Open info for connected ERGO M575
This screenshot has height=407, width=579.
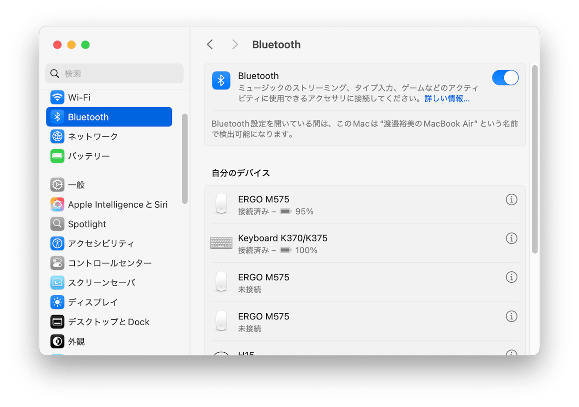(511, 199)
